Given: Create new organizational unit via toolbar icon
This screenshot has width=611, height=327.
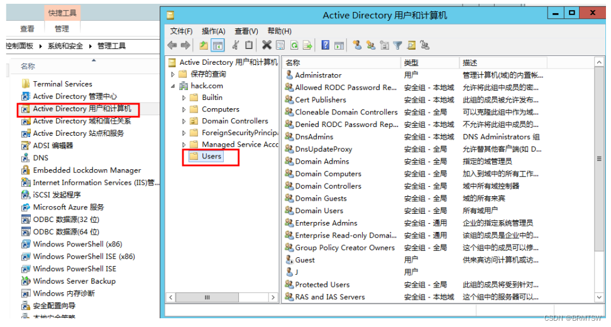Looking at the screenshot, I should click(384, 45).
